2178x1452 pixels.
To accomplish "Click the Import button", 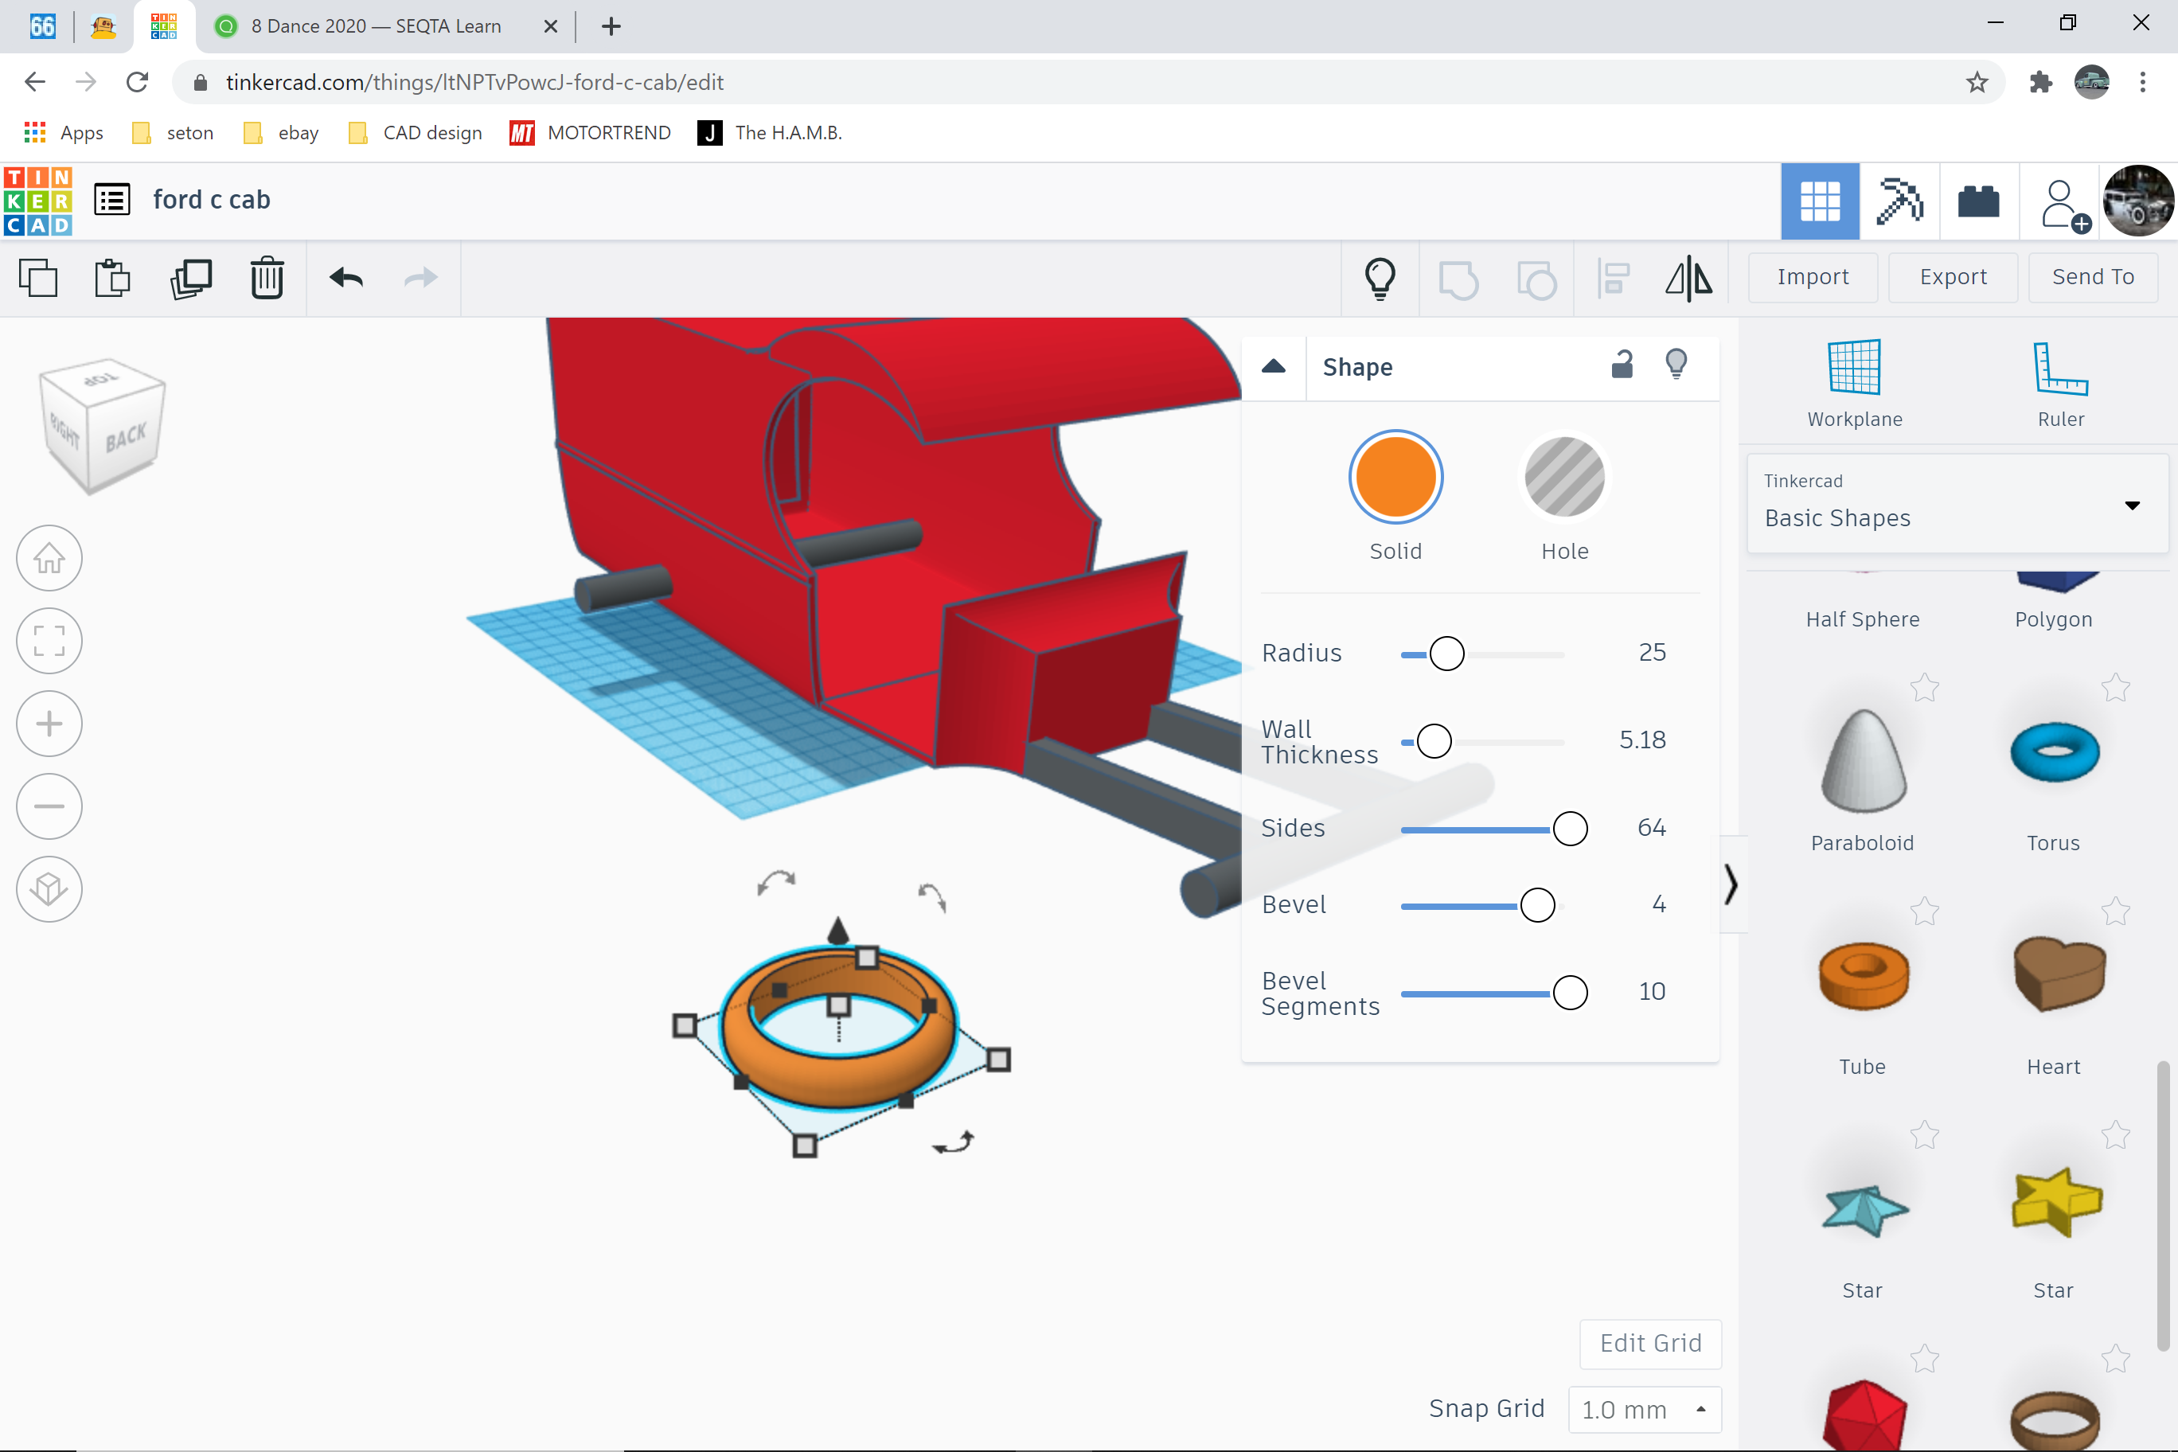I will pyautogui.click(x=1813, y=277).
